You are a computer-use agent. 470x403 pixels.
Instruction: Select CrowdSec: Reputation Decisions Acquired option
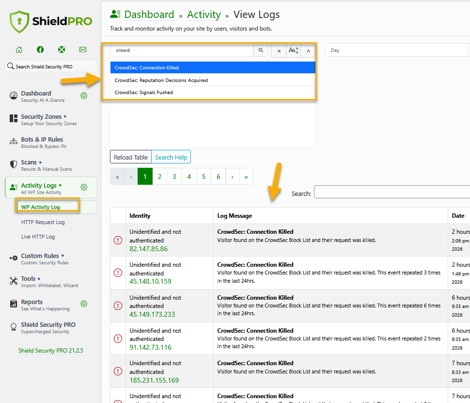click(x=213, y=80)
